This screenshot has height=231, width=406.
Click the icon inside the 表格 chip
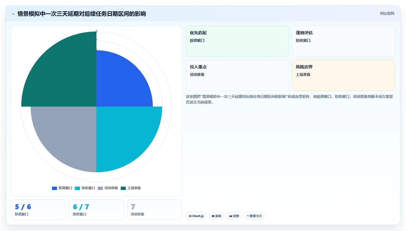213,216
